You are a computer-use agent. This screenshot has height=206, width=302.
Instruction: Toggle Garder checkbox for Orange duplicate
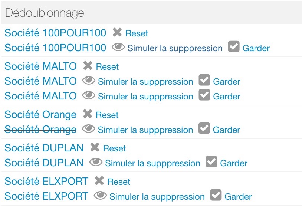tap(204, 128)
